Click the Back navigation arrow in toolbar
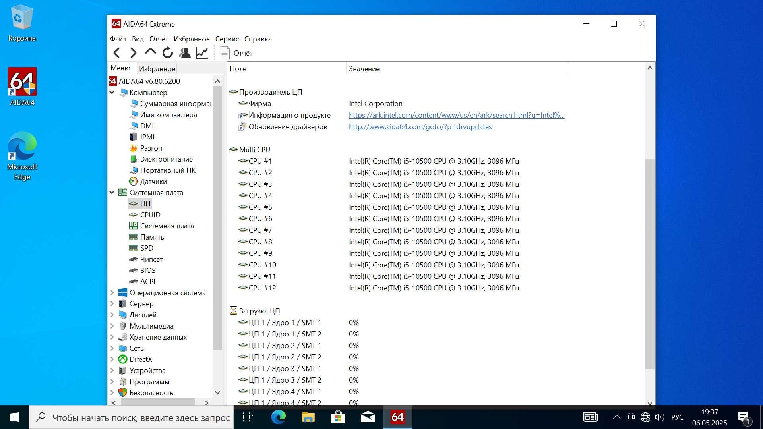 [x=117, y=53]
